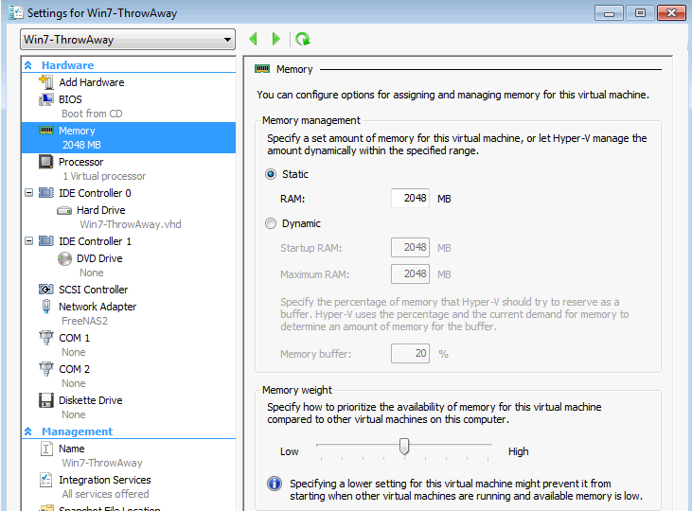
Task: Click the Memory chip icon in sidebar
Action: click(46, 131)
